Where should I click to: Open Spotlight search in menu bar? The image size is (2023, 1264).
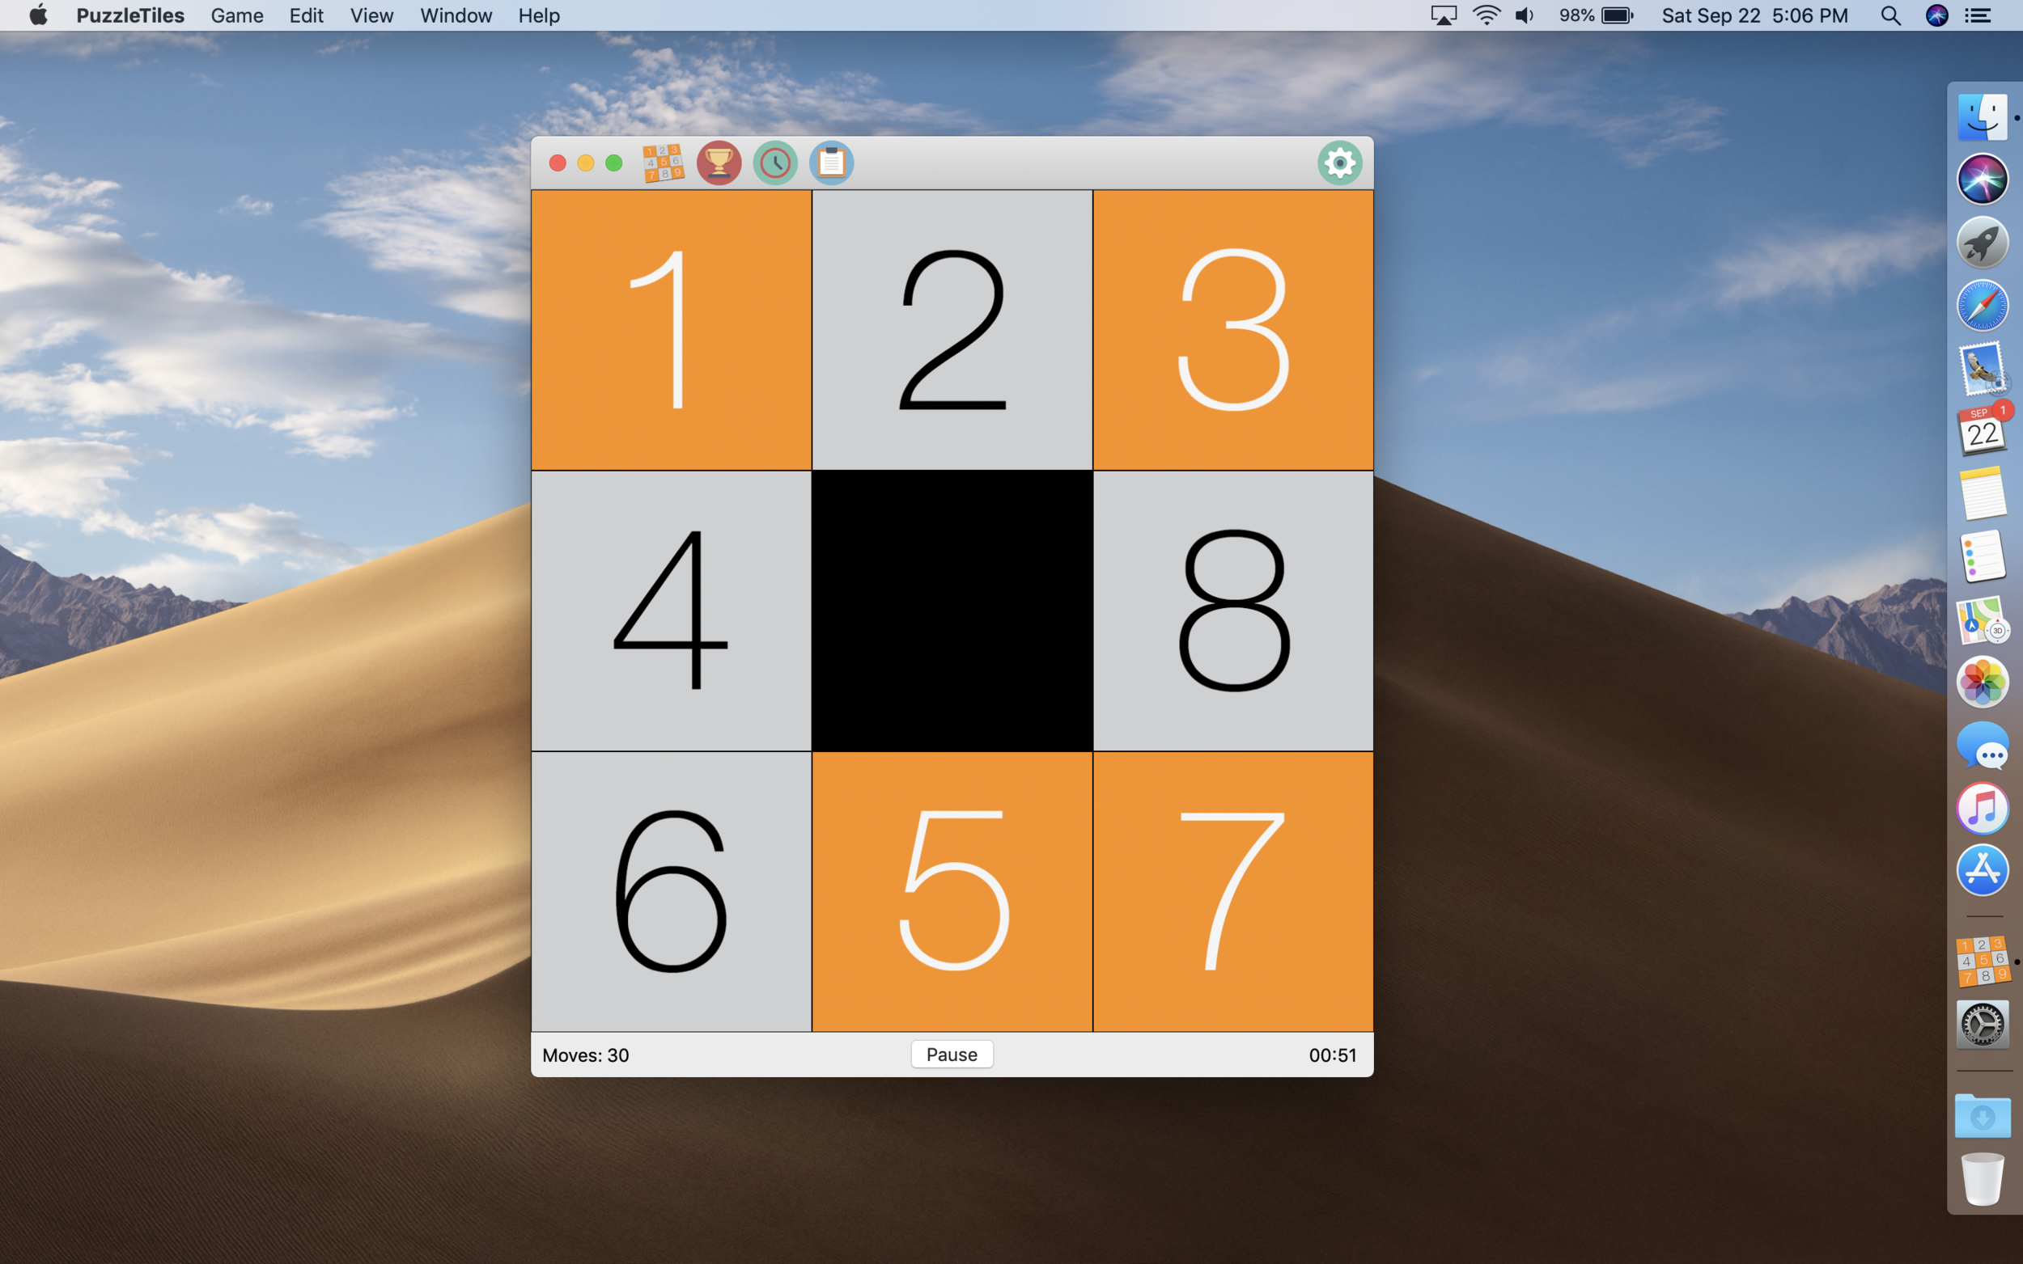tap(1890, 16)
